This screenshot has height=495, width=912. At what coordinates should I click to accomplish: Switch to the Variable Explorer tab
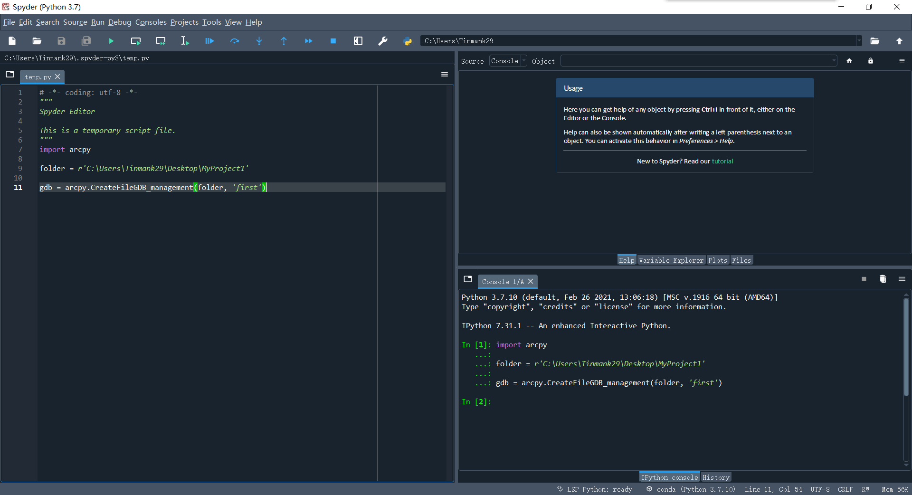tap(671, 260)
